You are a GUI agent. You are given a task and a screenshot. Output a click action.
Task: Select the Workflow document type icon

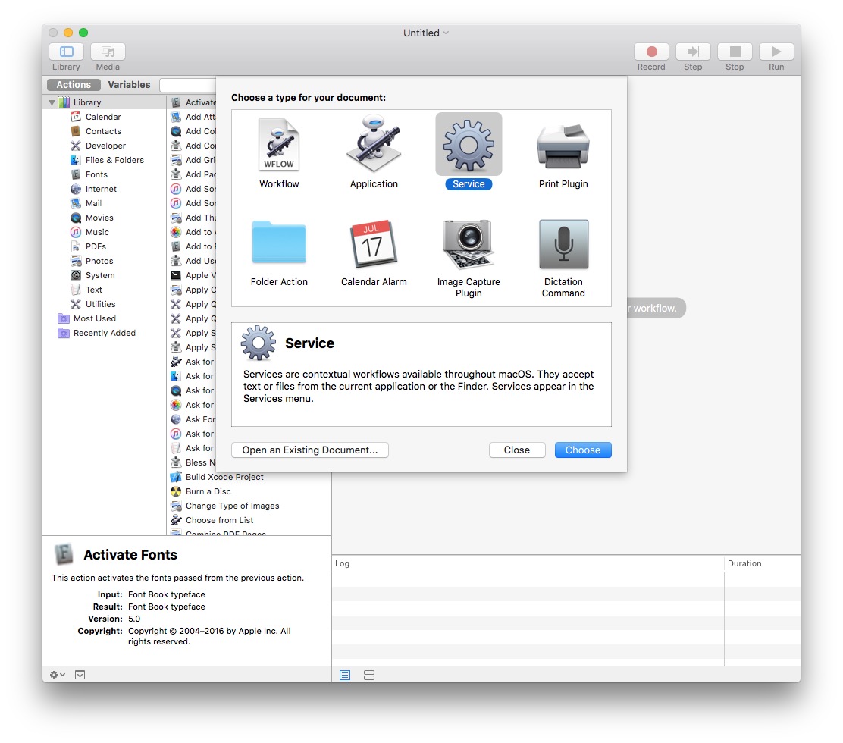tap(279, 145)
